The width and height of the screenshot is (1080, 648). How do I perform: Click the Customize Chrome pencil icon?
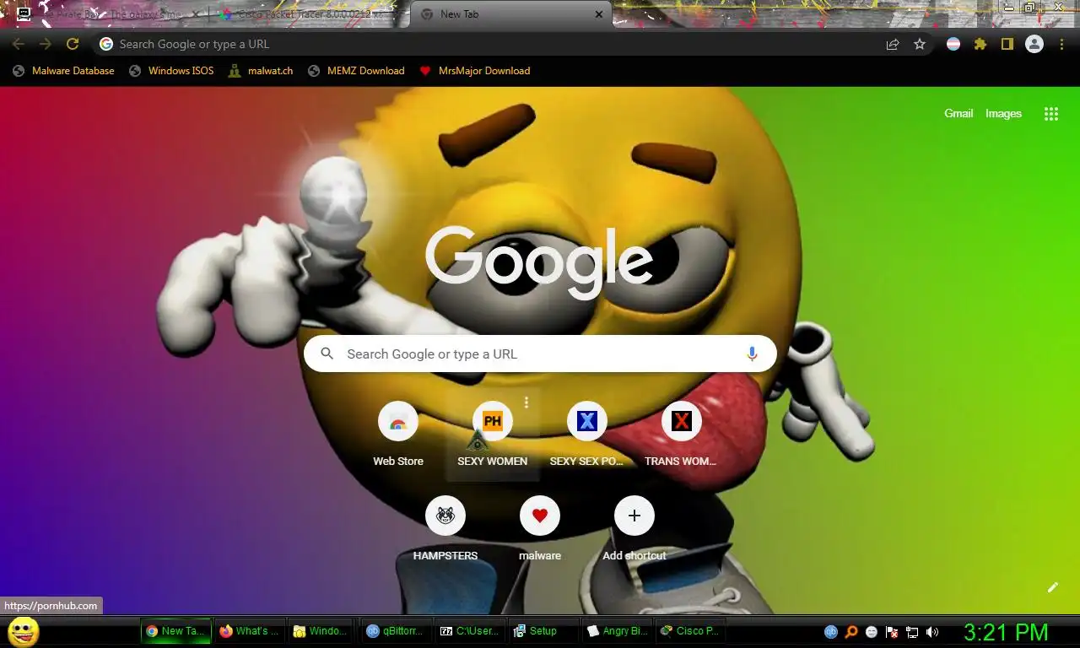(x=1052, y=587)
